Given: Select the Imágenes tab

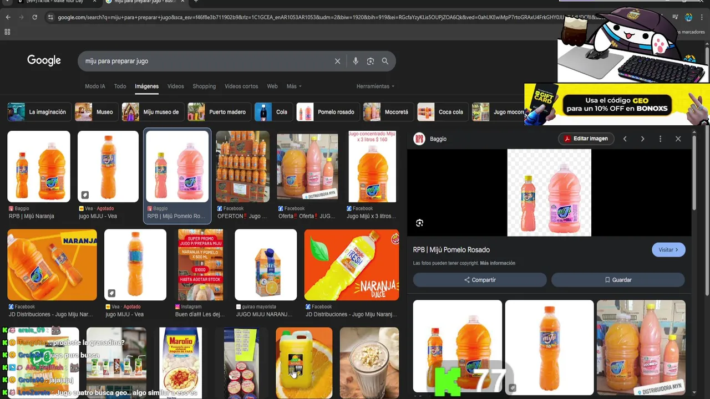Looking at the screenshot, I should pyautogui.click(x=146, y=86).
